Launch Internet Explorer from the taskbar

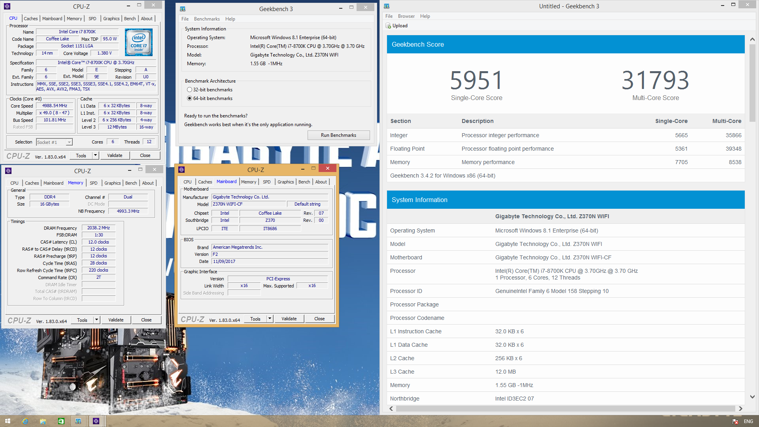(x=25, y=421)
